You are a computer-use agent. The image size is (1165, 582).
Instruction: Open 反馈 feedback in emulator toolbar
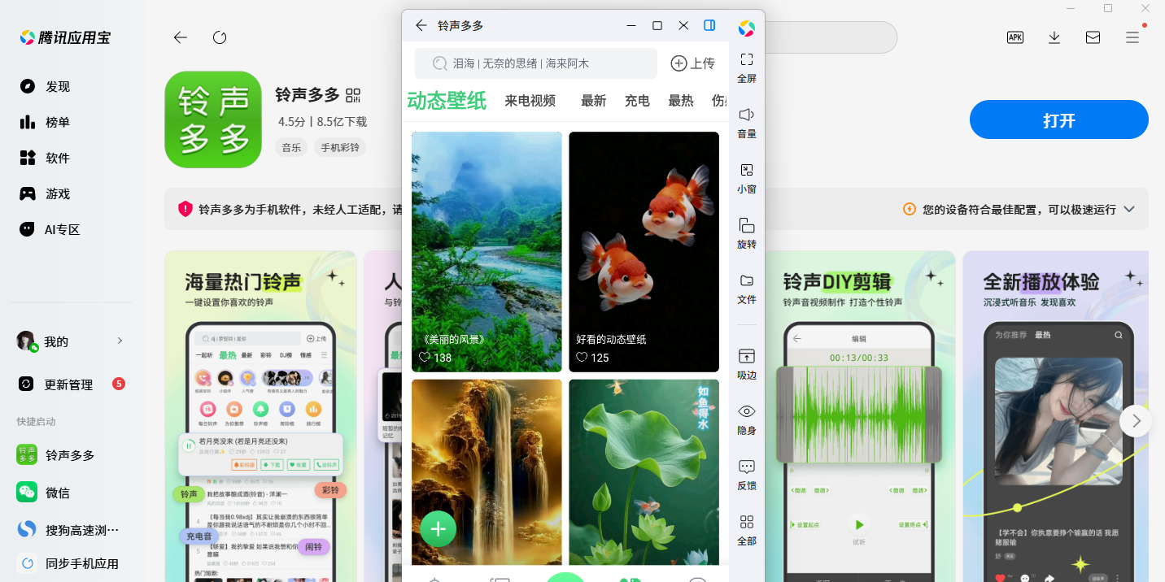[747, 475]
